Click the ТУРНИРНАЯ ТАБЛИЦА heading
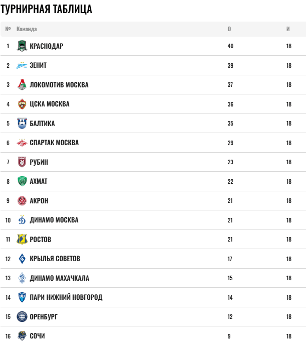Screen dimensions: 306x344 46,9
